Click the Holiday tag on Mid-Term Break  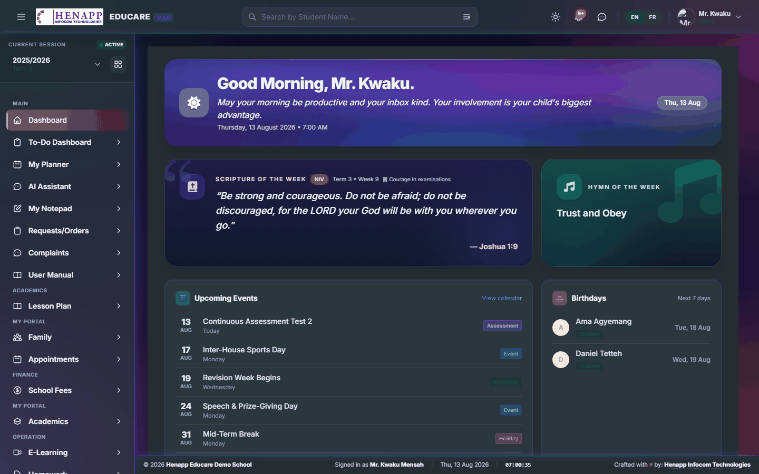tap(509, 438)
